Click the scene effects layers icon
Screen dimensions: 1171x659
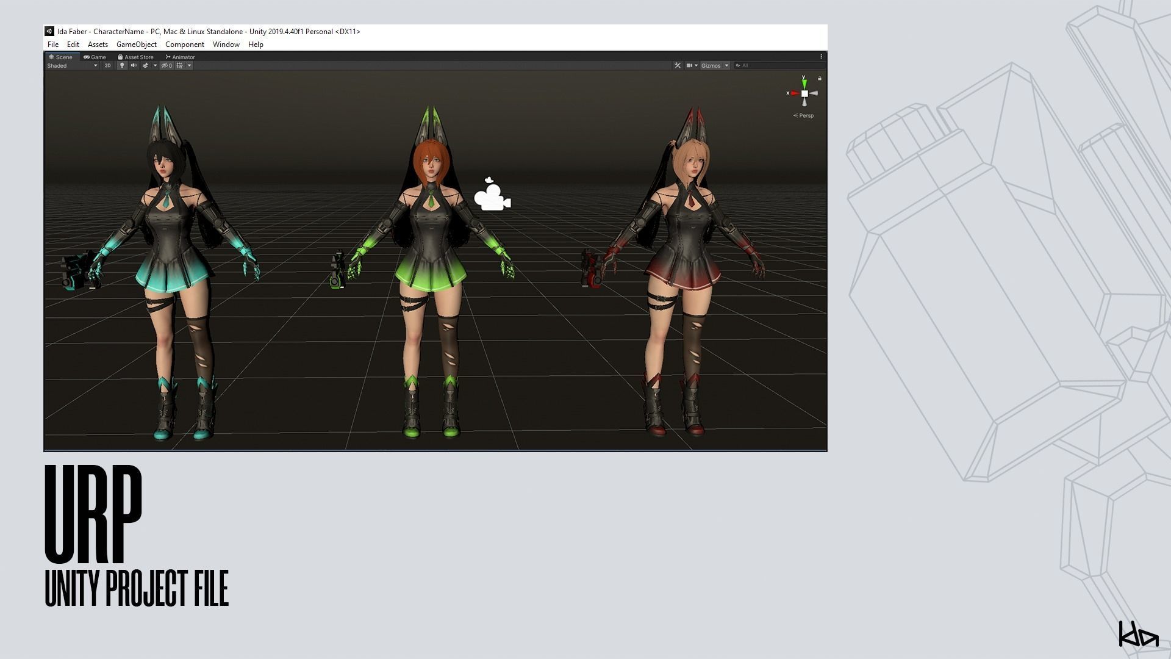pos(145,65)
